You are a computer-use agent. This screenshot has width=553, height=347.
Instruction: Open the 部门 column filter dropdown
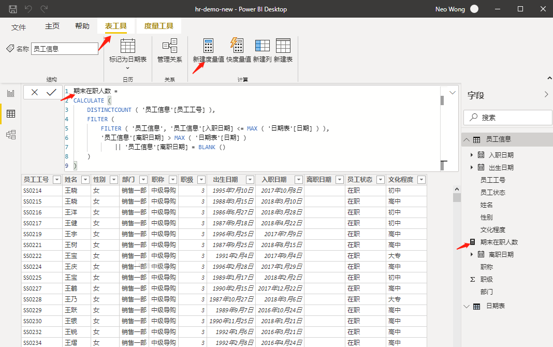pyautogui.click(x=143, y=180)
